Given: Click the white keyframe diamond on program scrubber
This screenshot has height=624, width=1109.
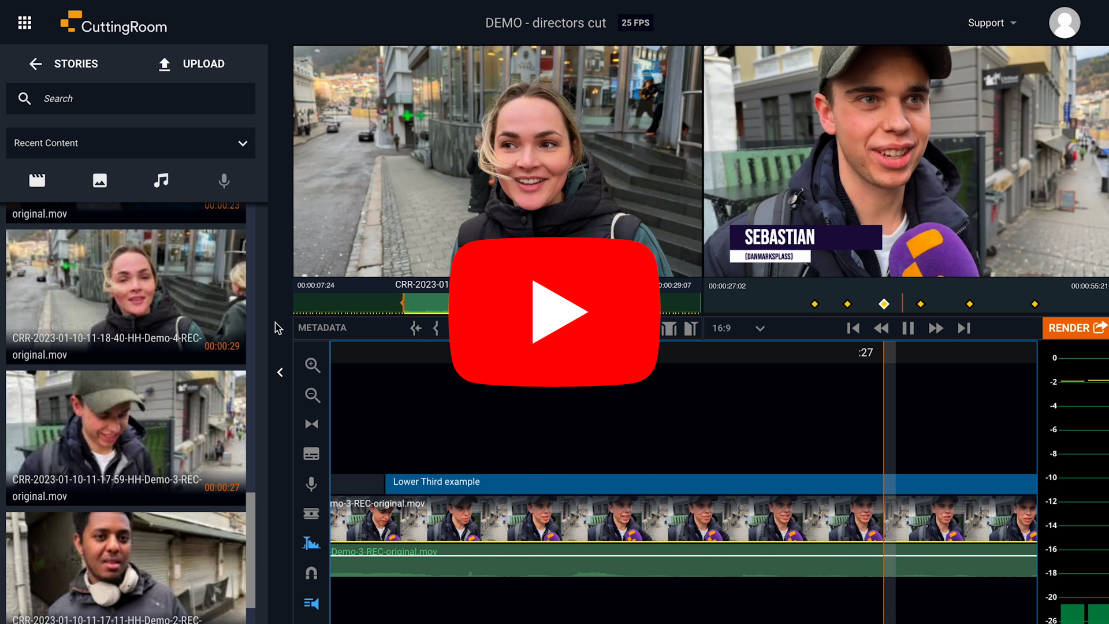Looking at the screenshot, I should pos(884,304).
